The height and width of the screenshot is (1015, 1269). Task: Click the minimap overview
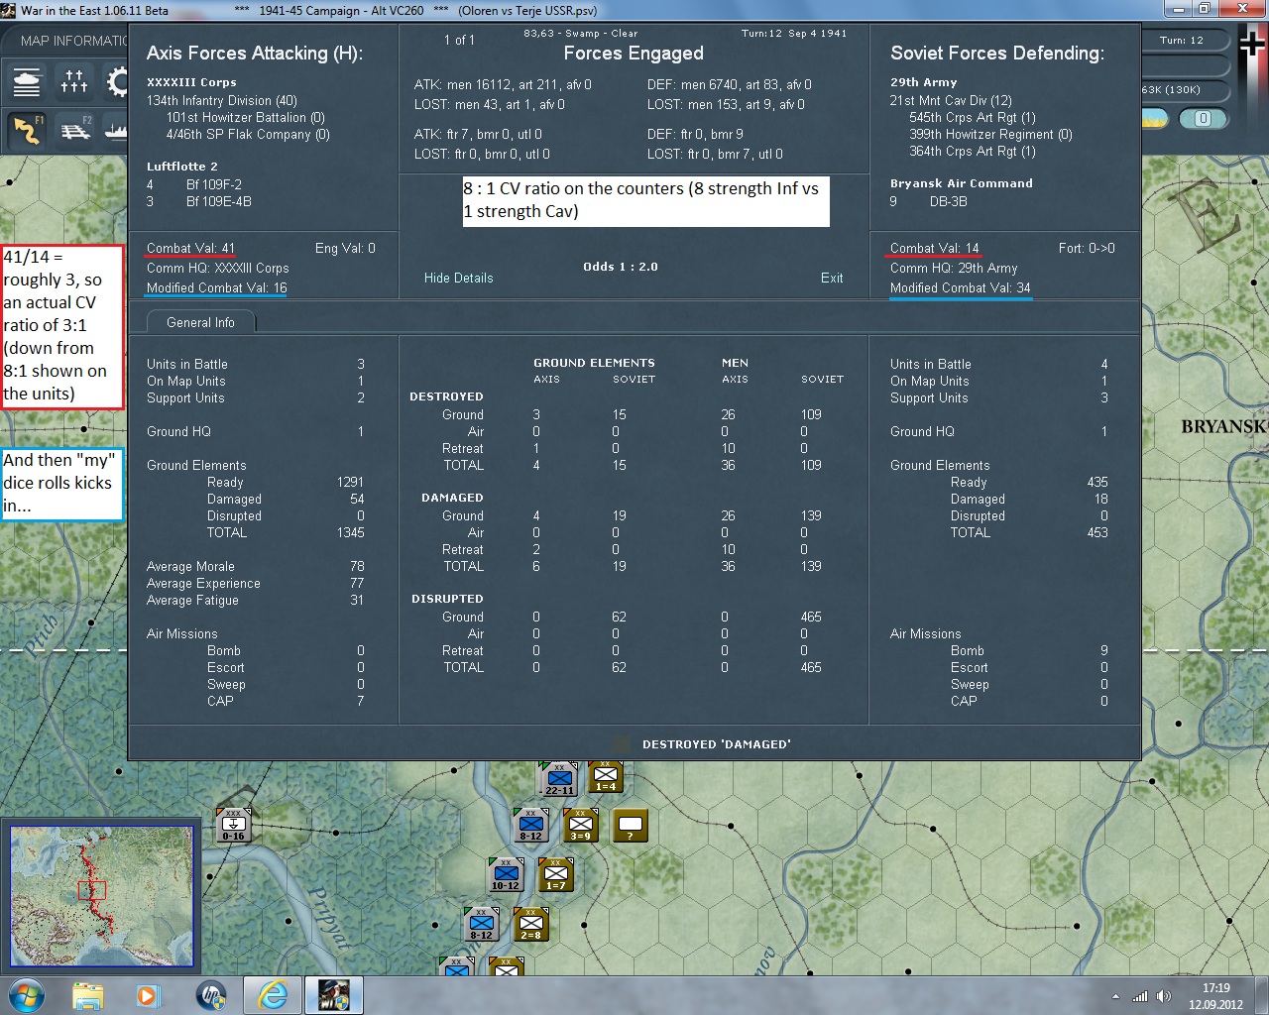(x=101, y=896)
